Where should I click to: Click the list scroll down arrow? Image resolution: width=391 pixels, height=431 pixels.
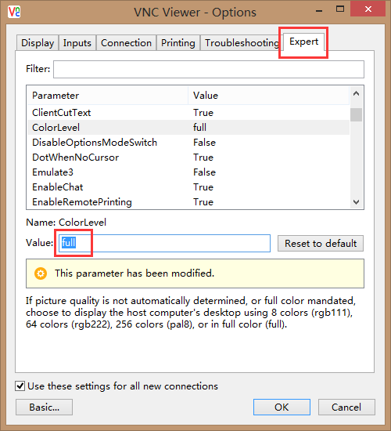tap(356, 202)
